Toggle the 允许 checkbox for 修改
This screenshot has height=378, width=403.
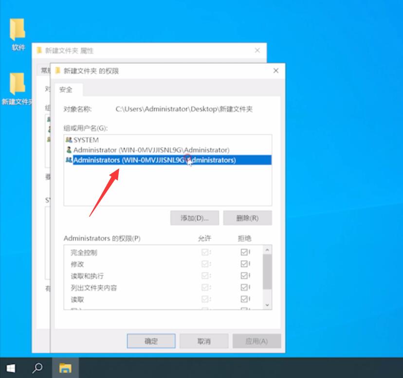[x=205, y=264]
